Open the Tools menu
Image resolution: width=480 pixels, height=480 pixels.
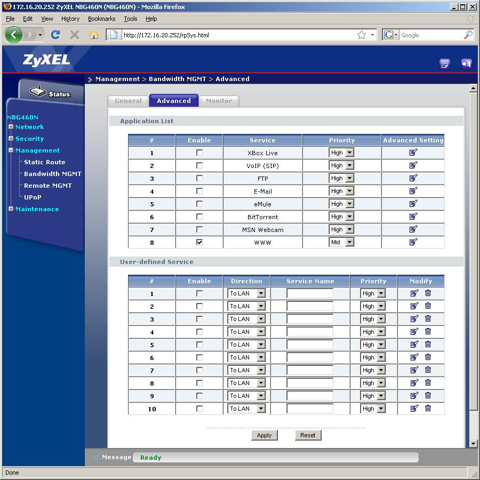point(131,19)
